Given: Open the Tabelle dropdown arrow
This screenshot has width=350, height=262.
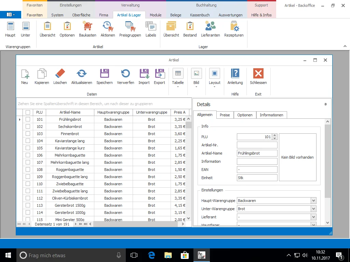Looking at the screenshot, I should pyautogui.click(x=178, y=87).
